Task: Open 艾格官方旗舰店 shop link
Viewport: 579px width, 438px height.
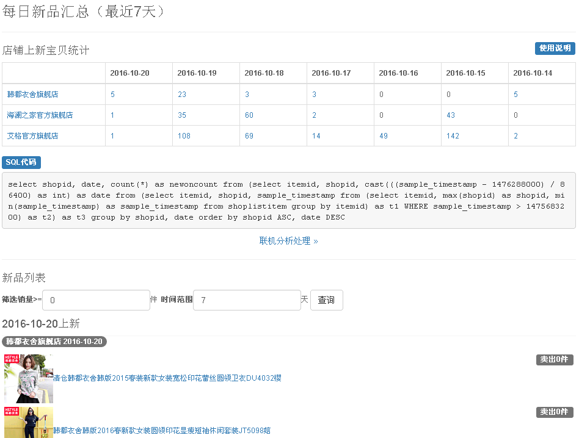Action: tap(32, 135)
